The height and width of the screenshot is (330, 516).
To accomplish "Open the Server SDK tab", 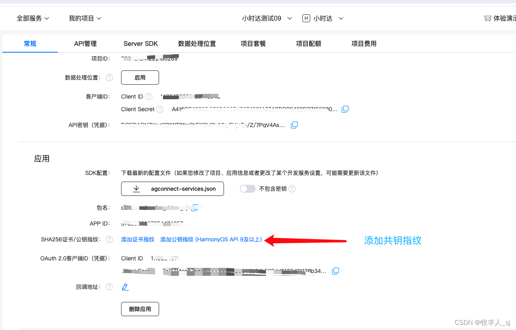I will pos(141,44).
